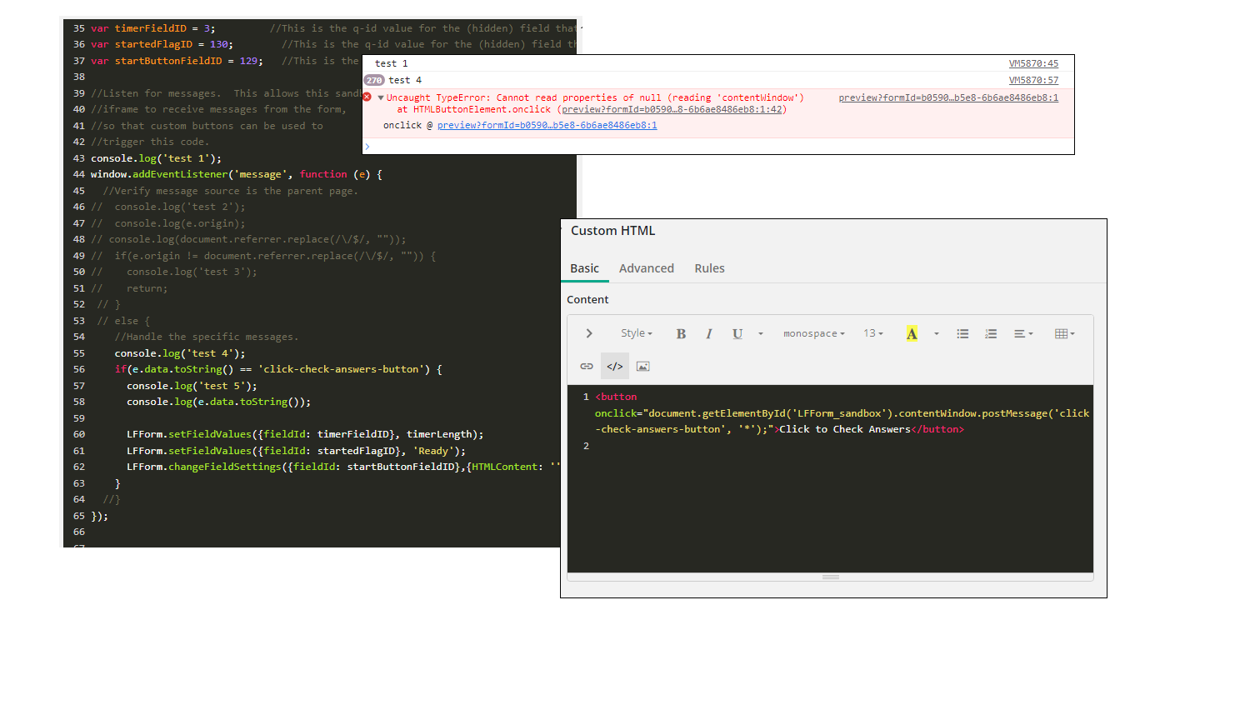The height and width of the screenshot is (710, 1250).
Task: Toggle underline formatting
Action: pos(737,333)
